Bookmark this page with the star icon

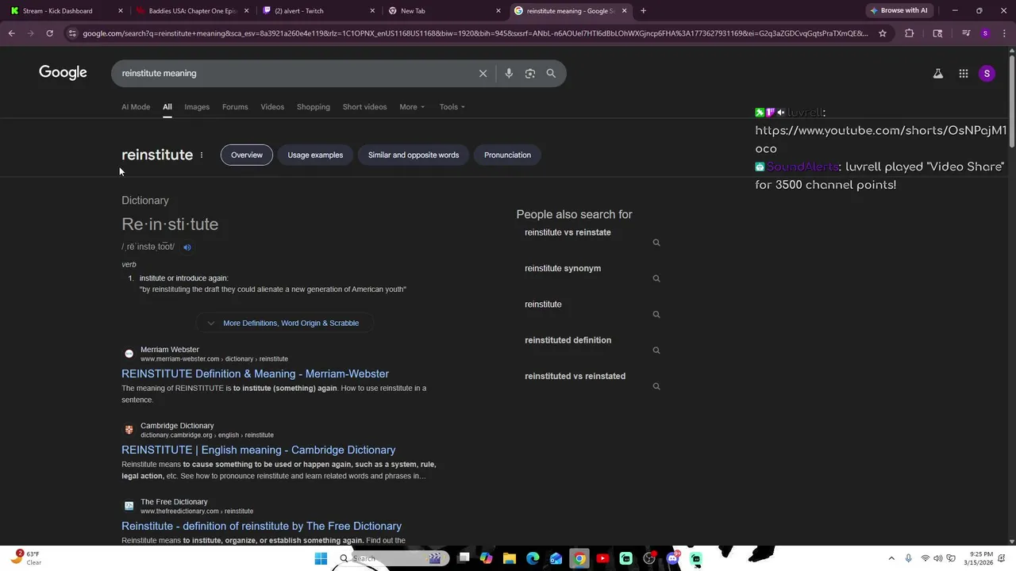click(882, 33)
